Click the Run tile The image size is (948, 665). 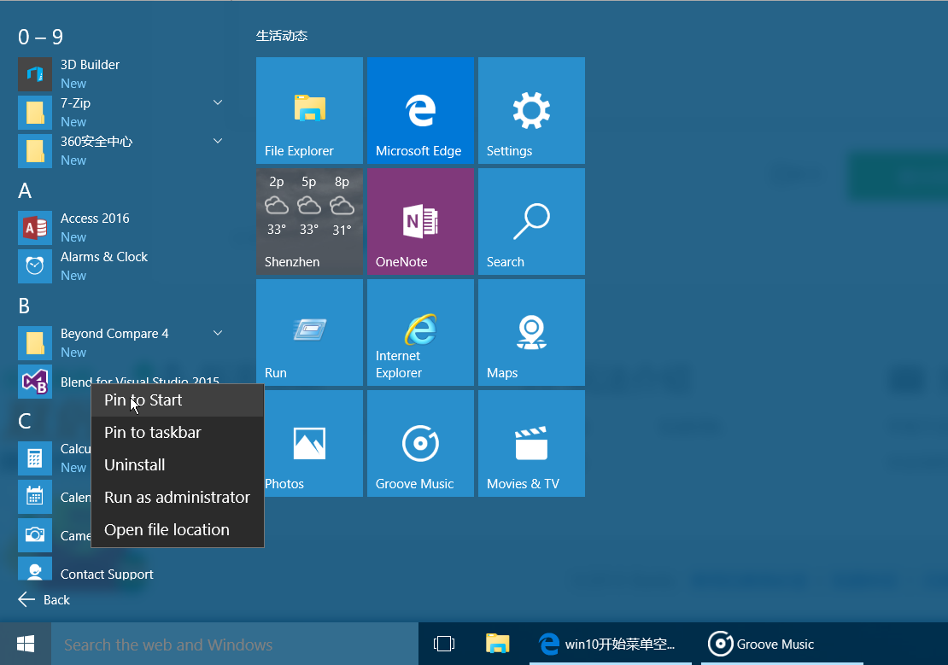309,333
